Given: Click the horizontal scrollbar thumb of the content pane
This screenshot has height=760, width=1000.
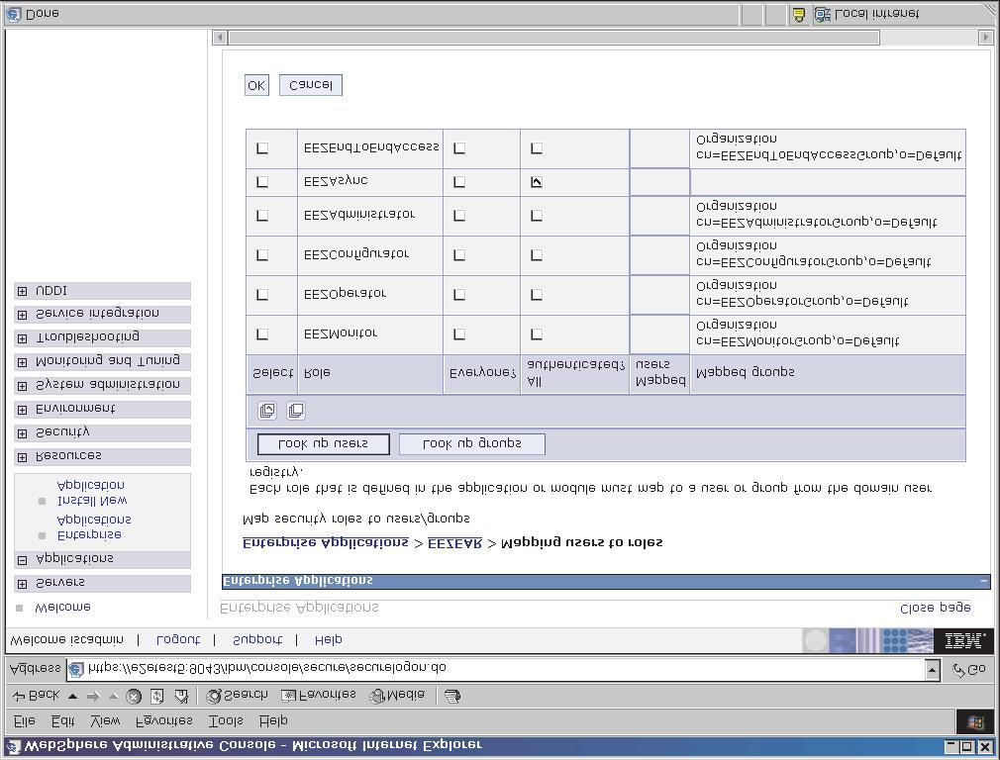Looking at the screenshot, I should tap(553, 38).
